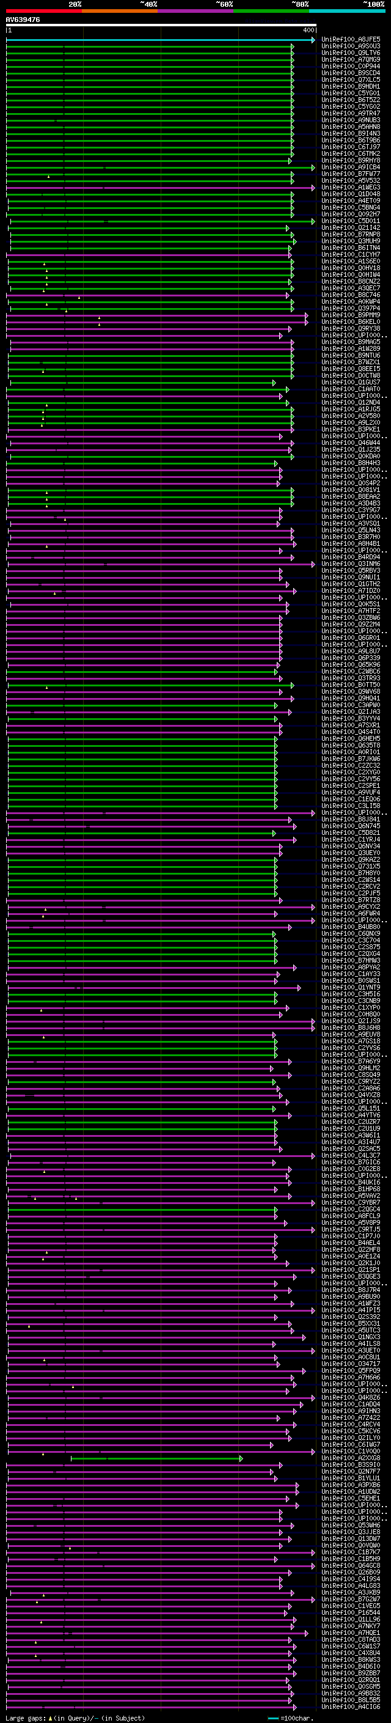This screenshot has width=391, height=1723.
Task: Open hit UniRef100_B9SCD4
Action: pyautogui.click(x=351, y=73)
